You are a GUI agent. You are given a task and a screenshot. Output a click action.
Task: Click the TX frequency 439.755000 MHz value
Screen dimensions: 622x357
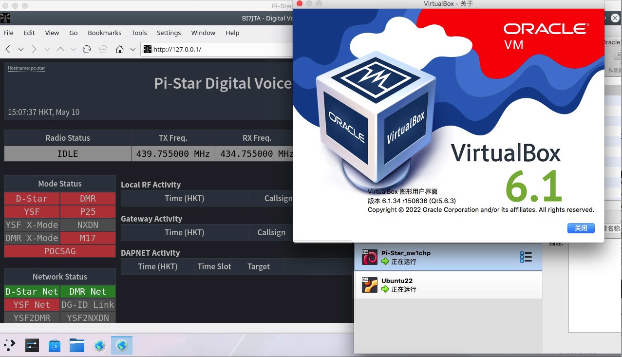(x=173, y=154)
